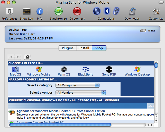The height and width of the screenshot is (132, 165).
Task: Click the Customize toolbar tools icon
Action: (156, 12)
